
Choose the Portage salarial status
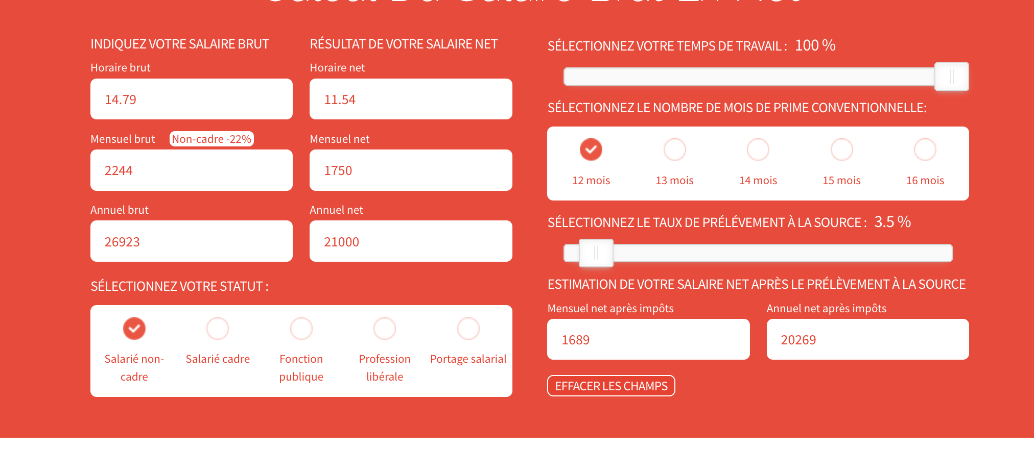(468, 329)
